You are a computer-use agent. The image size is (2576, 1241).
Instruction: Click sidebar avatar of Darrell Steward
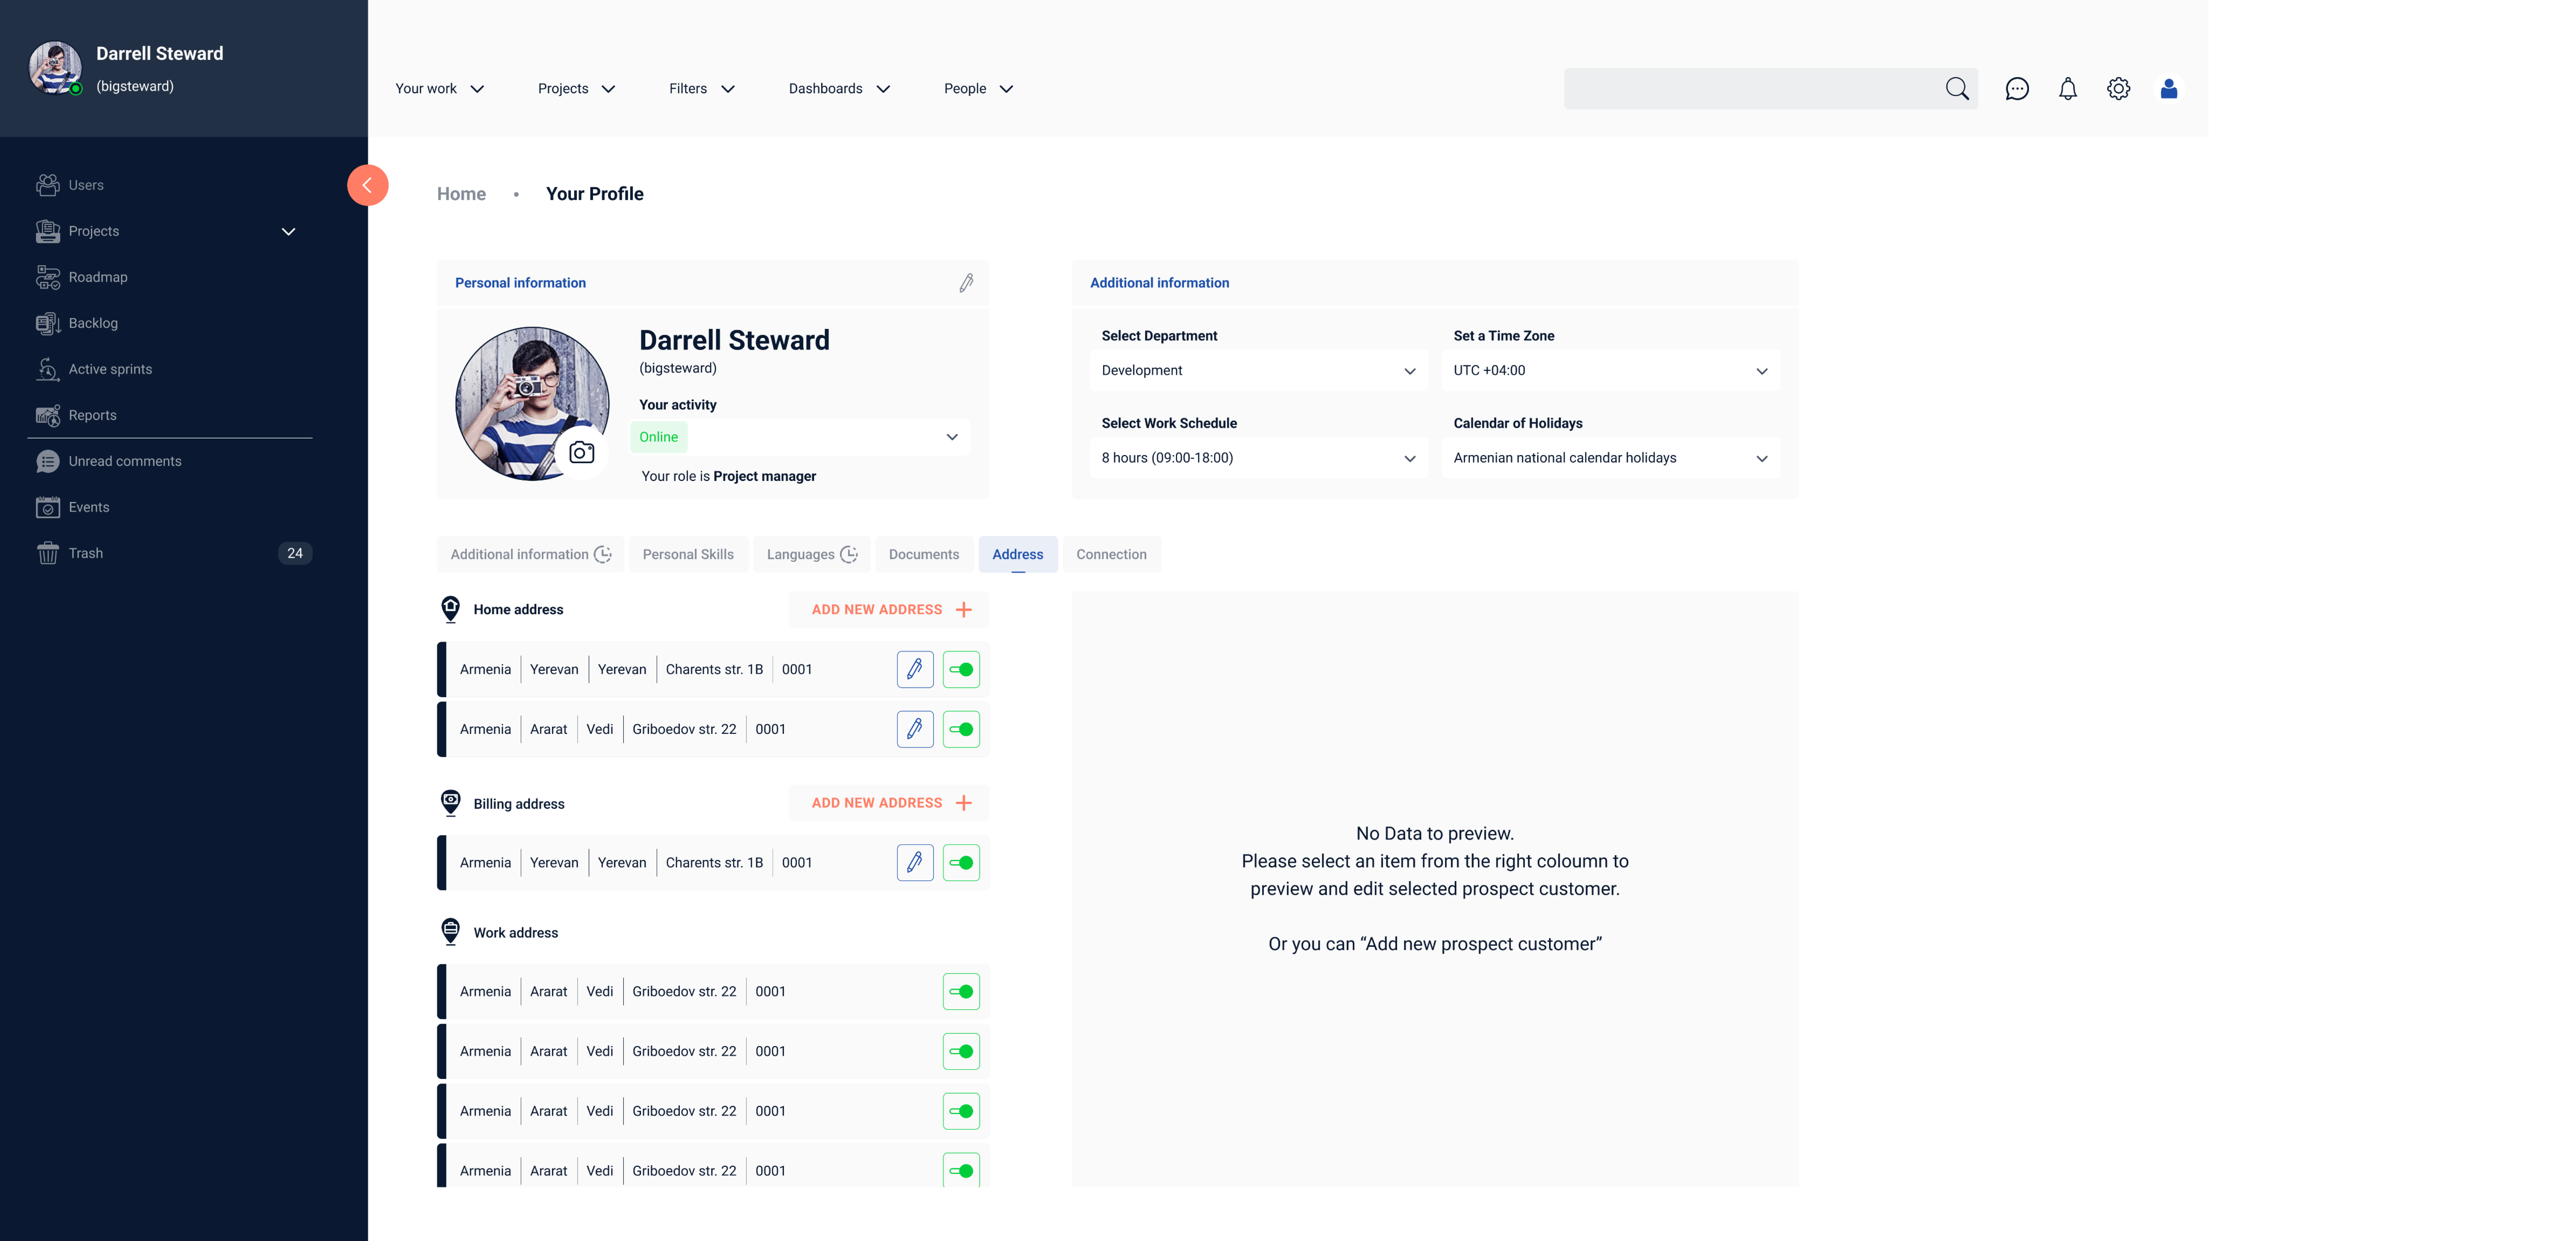pos(55,68)
